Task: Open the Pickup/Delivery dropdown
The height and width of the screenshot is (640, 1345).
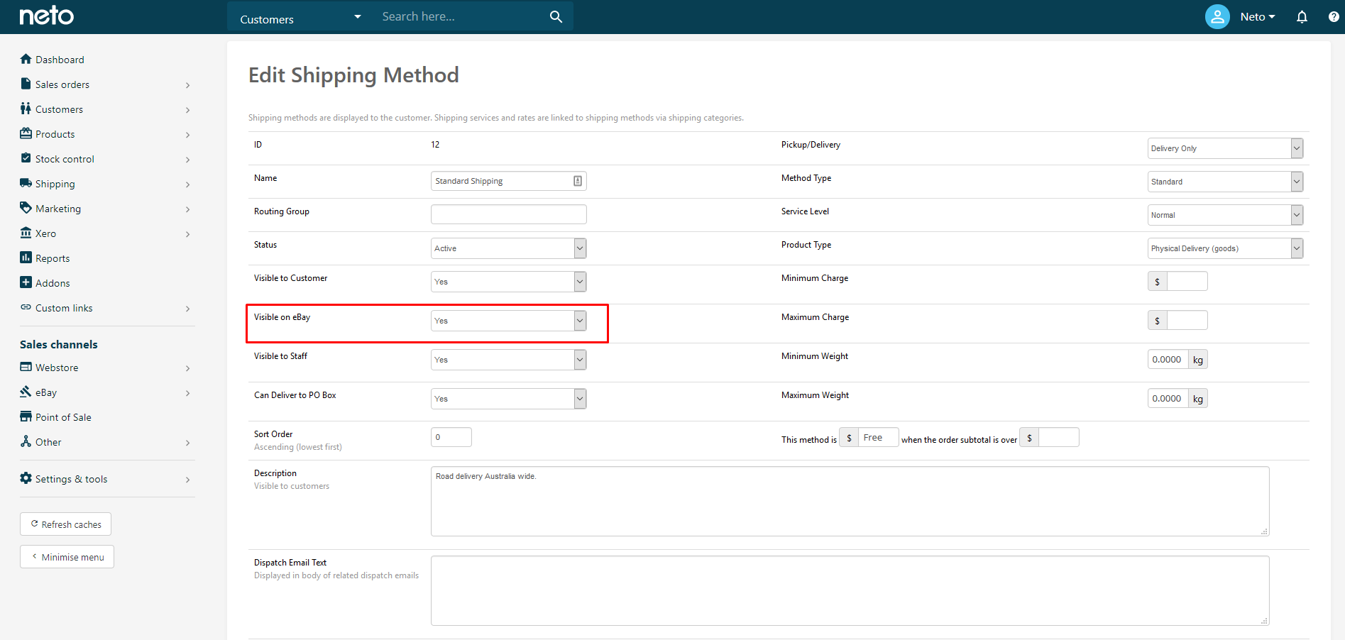Action: coord(1225,148)
